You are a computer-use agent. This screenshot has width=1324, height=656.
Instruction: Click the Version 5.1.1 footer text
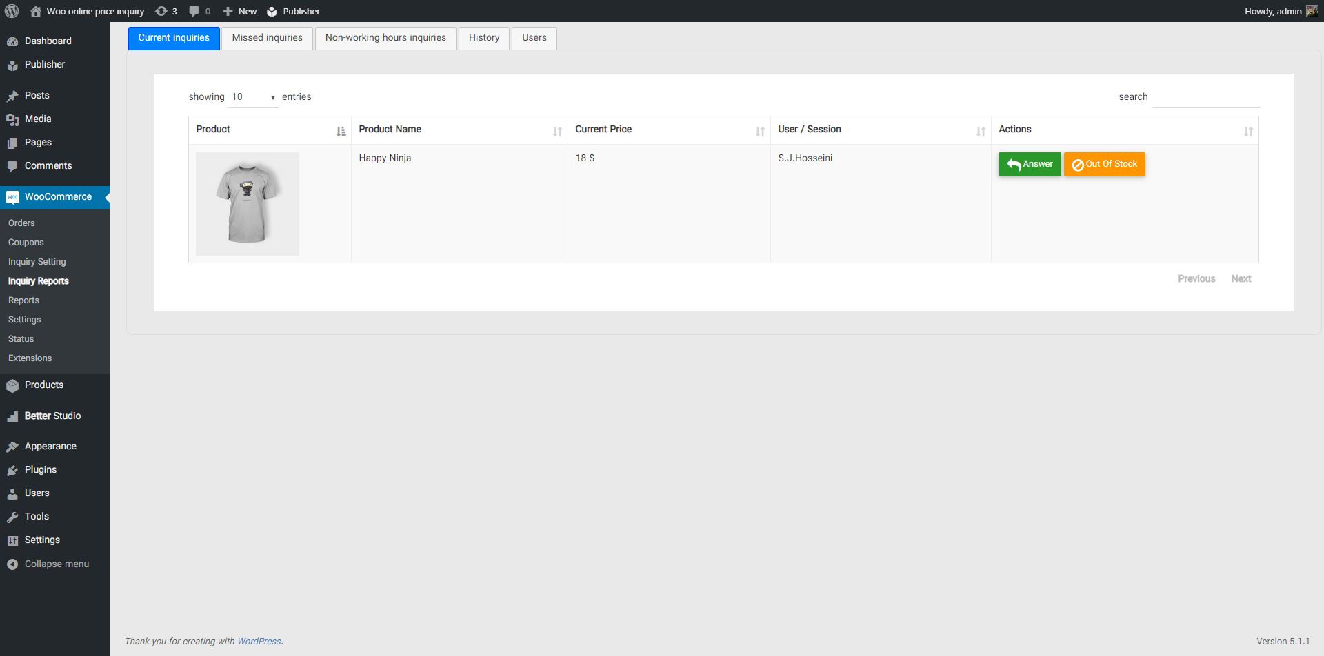coord(1283,642)
